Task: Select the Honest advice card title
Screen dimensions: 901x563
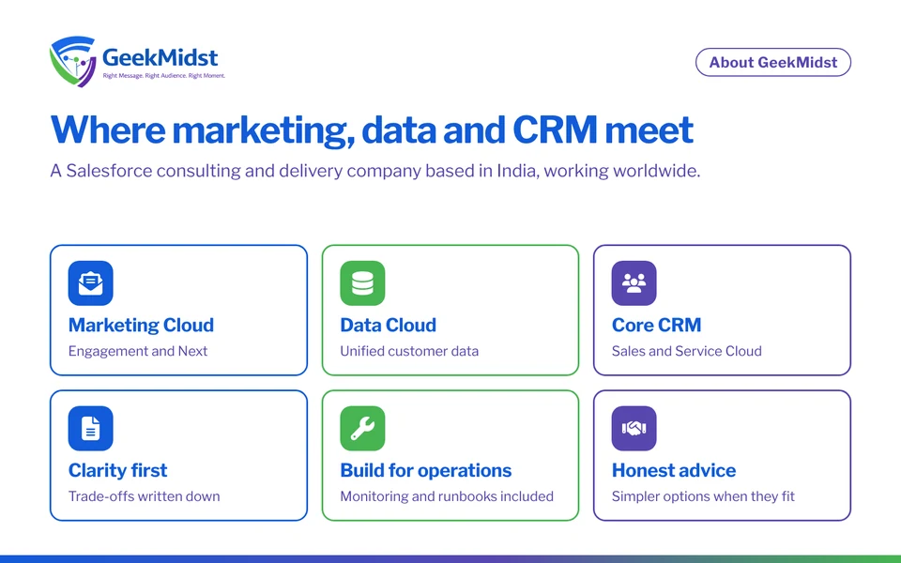Action: pos(674,470)
